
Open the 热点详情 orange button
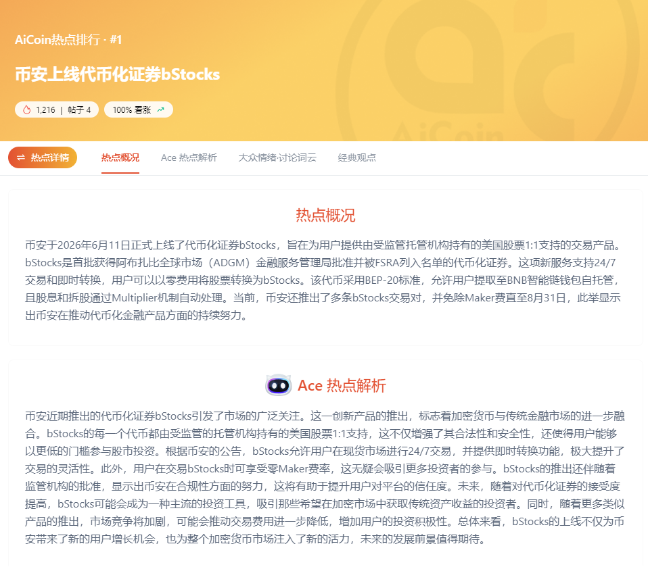(43, 157)
